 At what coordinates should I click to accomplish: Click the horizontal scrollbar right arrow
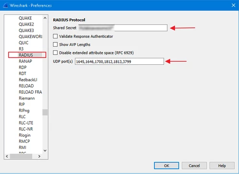click(x=39, y=156)
